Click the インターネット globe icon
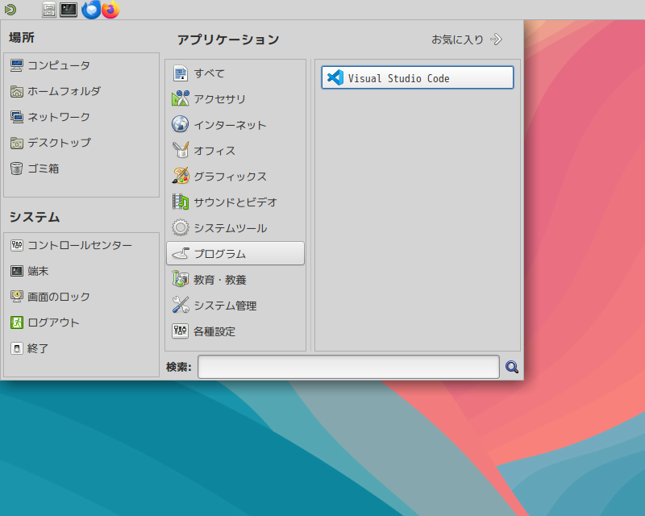 click(180, 124)
